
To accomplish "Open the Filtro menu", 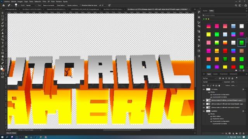I will (44, 2).
